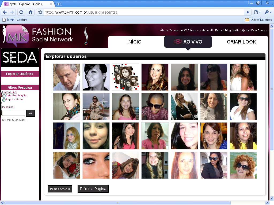The width and height of the screenshot is (274, 205).
Task: Click the SEDA advertisement banner
Action: coord(20,57)
